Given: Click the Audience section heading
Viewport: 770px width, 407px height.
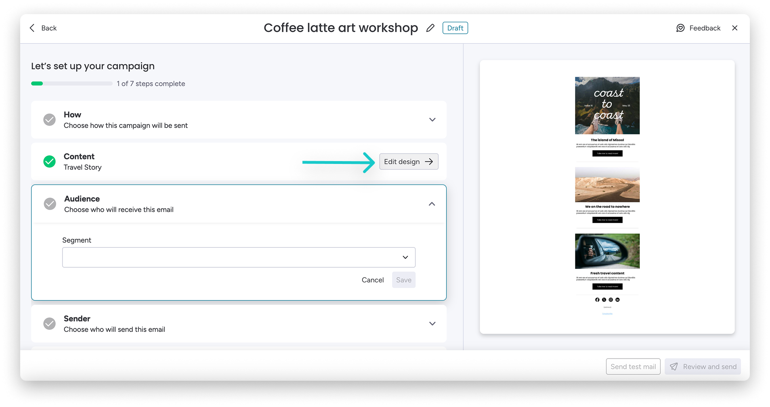Looking at the screenshot, I should [82, 199].
